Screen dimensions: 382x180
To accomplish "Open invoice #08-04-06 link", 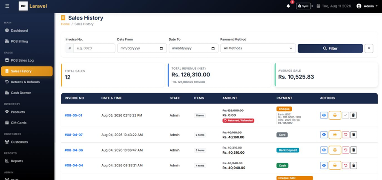I will click(x=74, y=150).
